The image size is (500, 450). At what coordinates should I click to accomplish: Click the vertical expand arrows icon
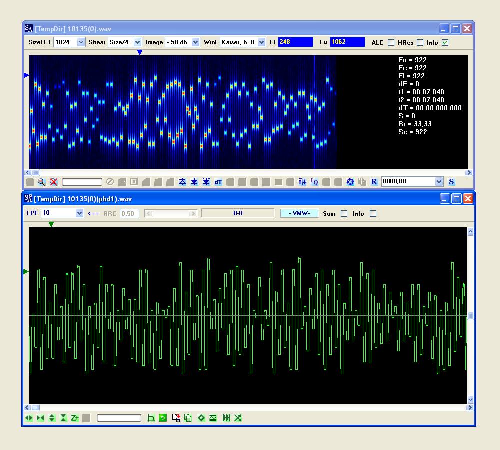(x=52, y=418)
